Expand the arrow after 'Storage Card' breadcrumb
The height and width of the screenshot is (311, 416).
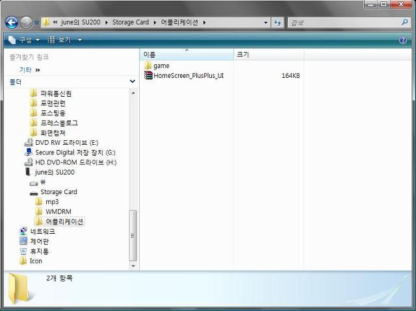[x=155, y=23]
